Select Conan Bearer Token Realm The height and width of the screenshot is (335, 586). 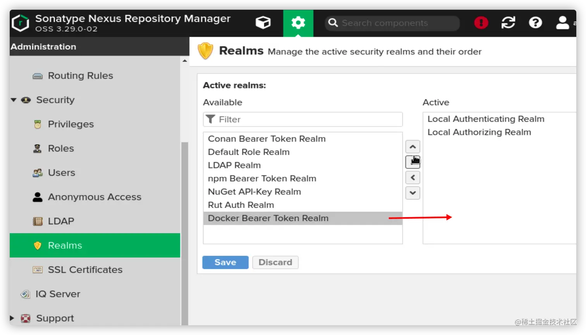click(x=303, y=139)
